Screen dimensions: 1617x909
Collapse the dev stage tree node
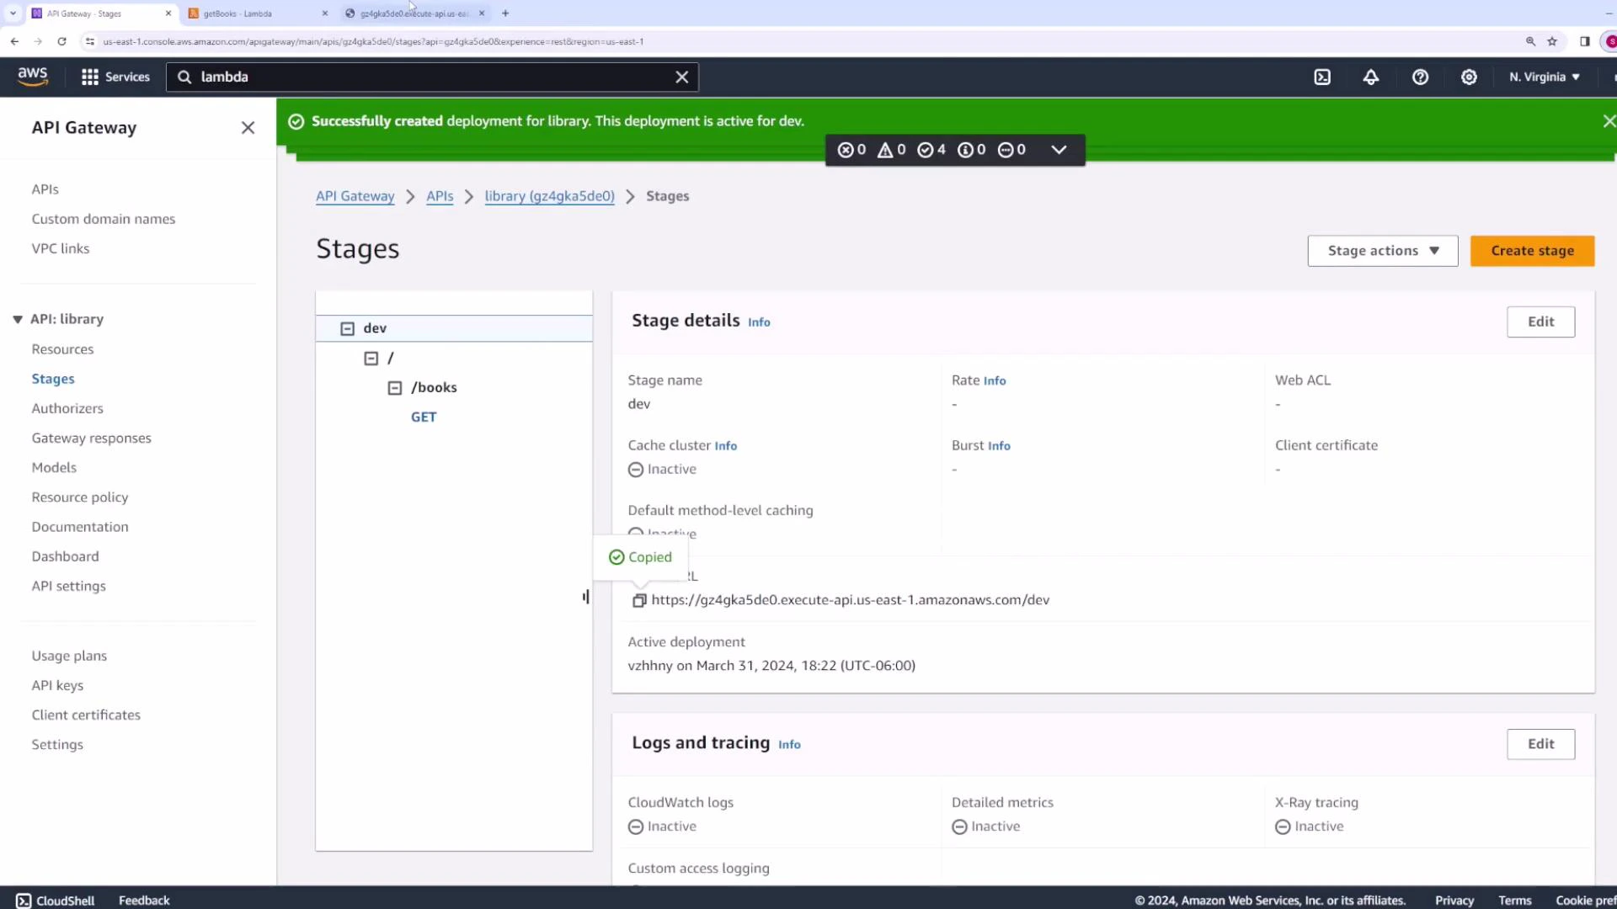click(x=348, y=328)
